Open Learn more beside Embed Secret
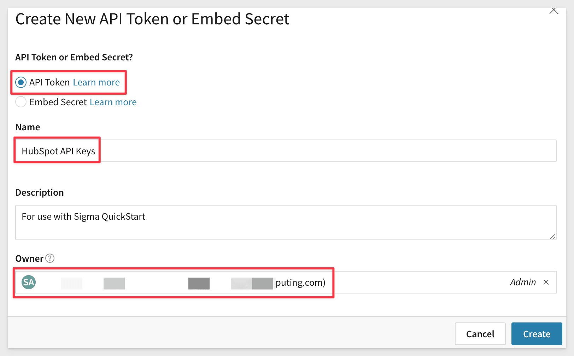The image size is (574, 356). click(113, 102)
